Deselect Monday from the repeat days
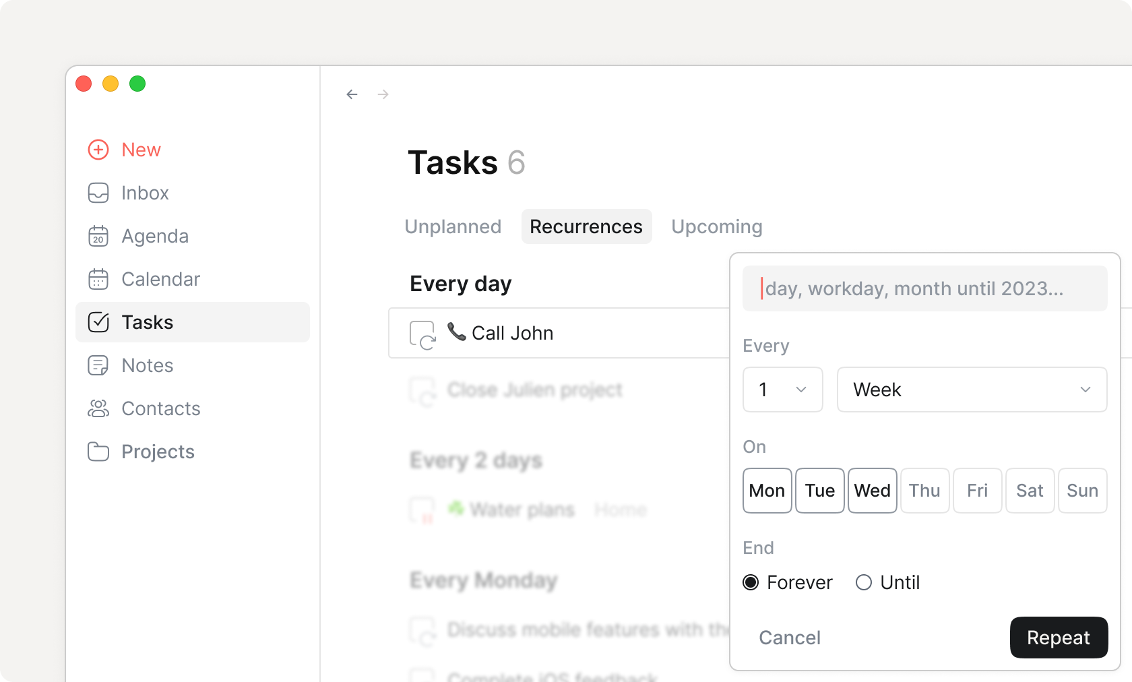 coord(767,491)
